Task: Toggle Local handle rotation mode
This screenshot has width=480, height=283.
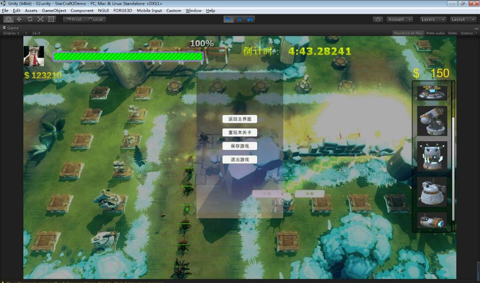Action: click(95, 19)
